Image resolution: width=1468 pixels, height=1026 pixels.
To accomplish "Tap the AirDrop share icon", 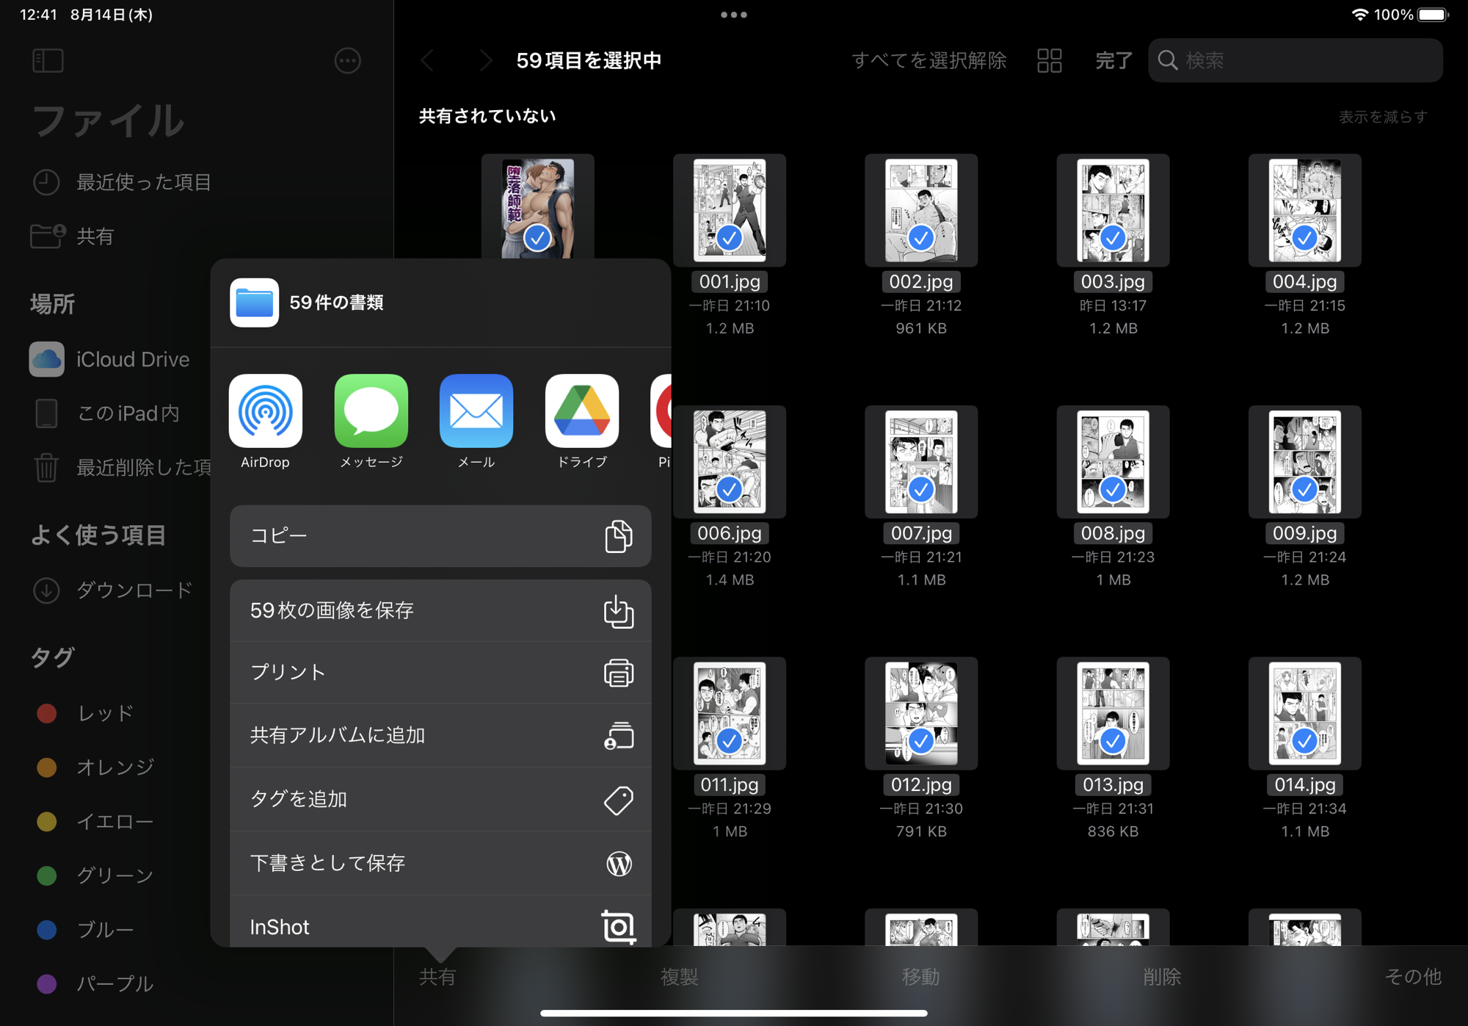I will [265, 411].
